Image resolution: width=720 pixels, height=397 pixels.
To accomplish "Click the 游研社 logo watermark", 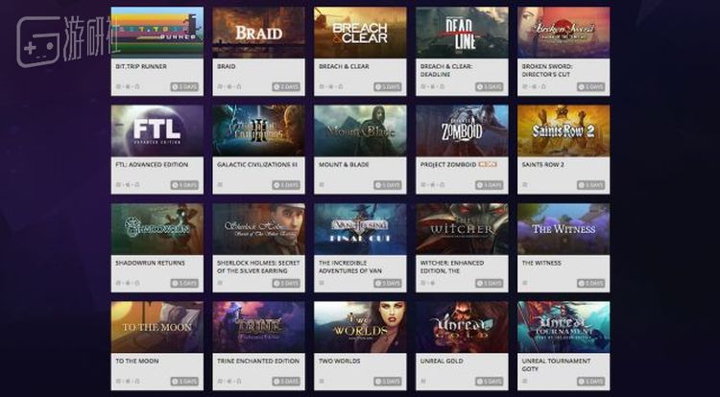I will [x=63, y=41].
